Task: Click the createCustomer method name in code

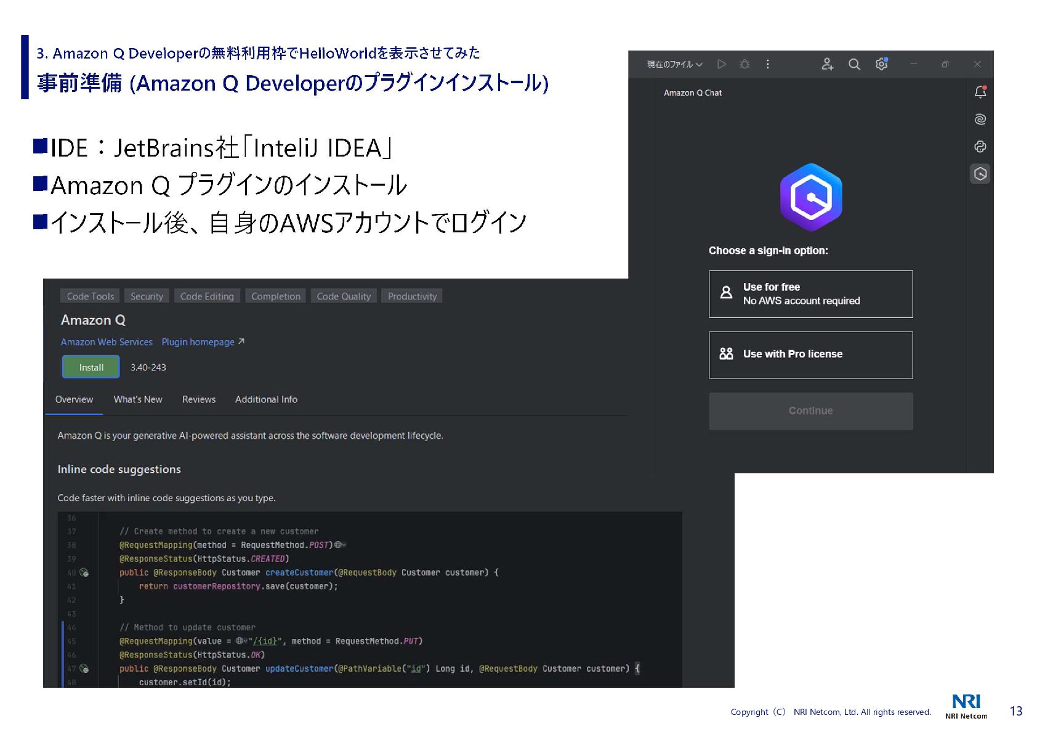Action: 299,573
